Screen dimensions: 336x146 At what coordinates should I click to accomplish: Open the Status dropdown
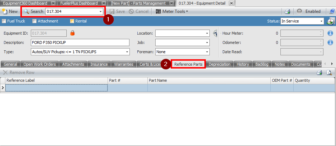[321, 21]
